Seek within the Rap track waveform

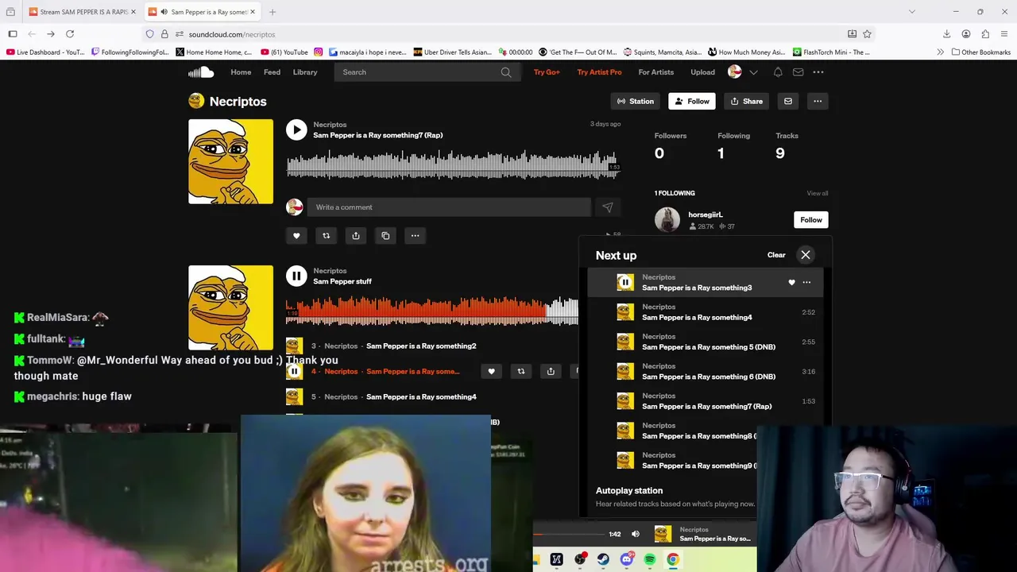453,165
